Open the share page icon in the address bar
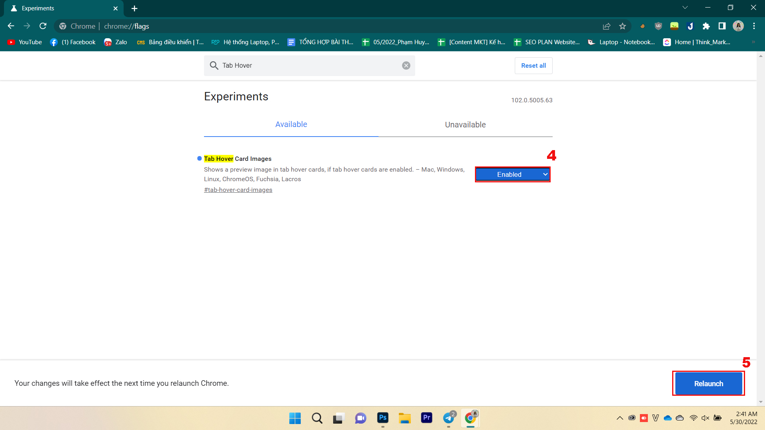 coord(606,26)
